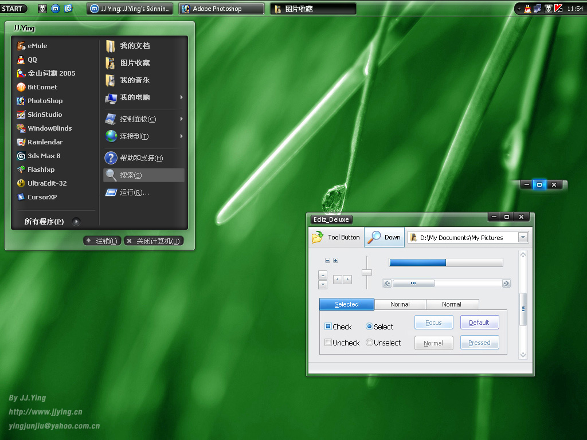Click the Down magnifier toolbar button
Screen dimensions: 587x440
point(375,237)
